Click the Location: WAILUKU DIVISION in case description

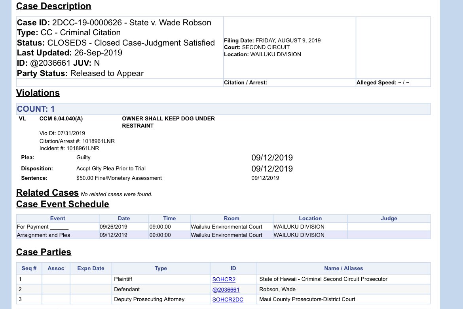click(262, 54)
